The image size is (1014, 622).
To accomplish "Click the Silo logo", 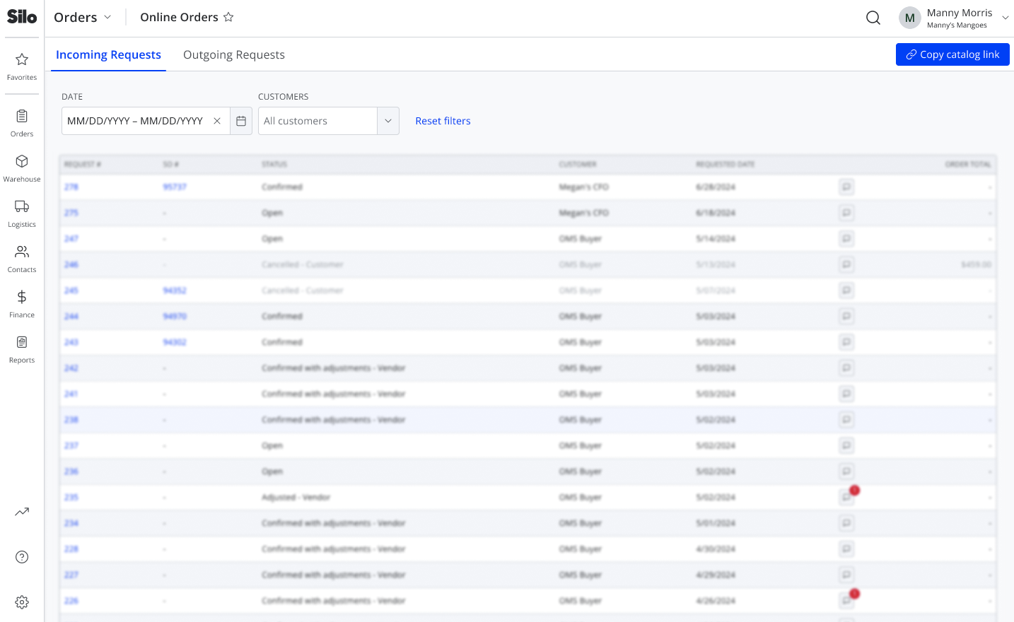I will pos(22,17).
